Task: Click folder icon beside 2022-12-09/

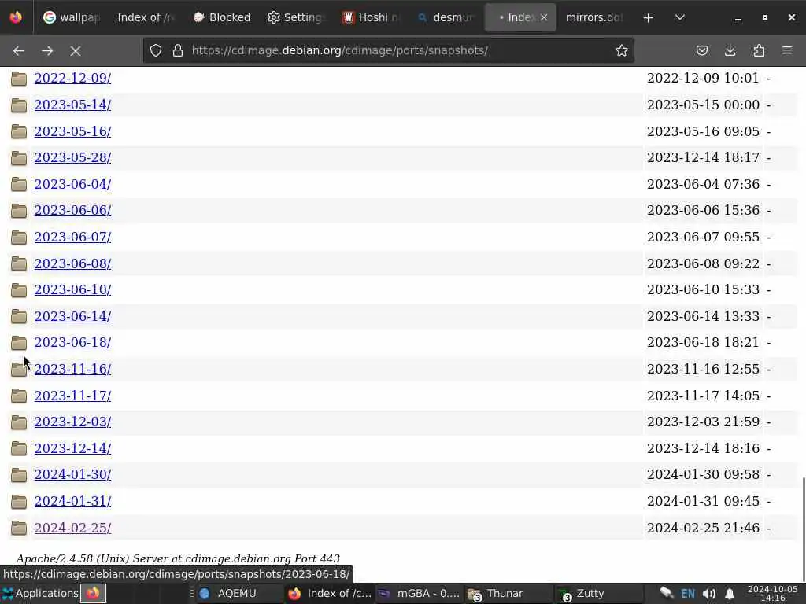Action: [19, 79]
